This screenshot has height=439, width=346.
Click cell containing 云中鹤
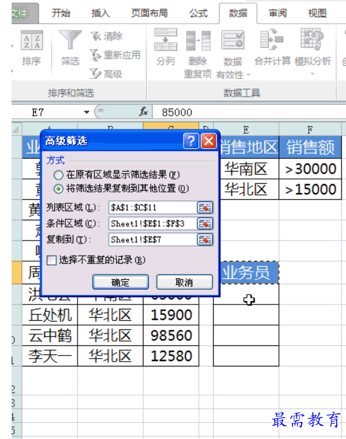click(x=50, y=335)
